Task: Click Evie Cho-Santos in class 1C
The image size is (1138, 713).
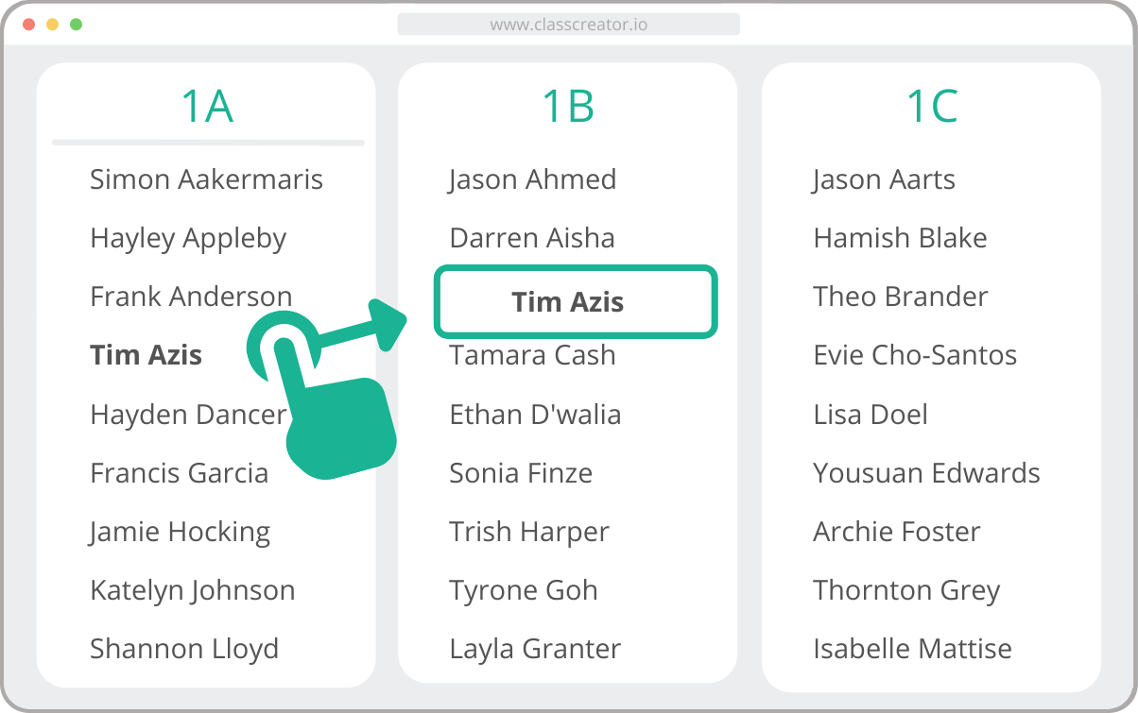Action: coord(915,355)
